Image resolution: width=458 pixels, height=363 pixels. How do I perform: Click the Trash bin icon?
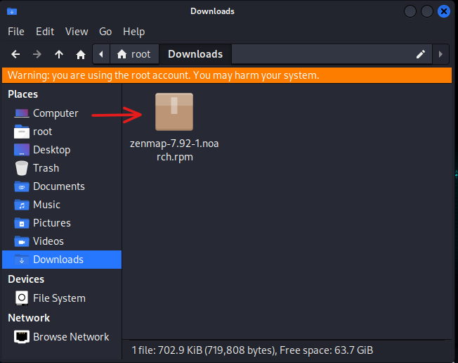22,168
